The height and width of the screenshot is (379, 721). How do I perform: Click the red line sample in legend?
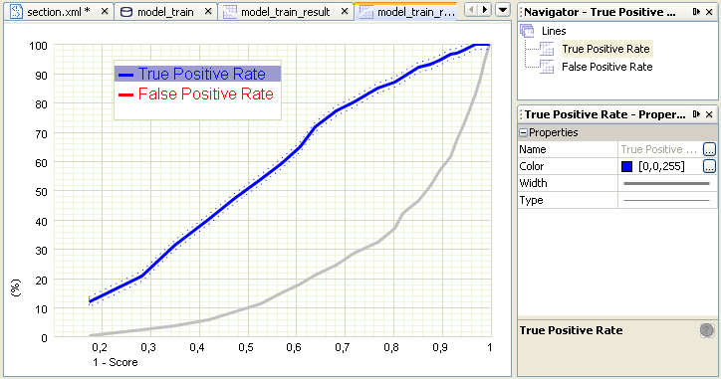[x=126, y=95]
